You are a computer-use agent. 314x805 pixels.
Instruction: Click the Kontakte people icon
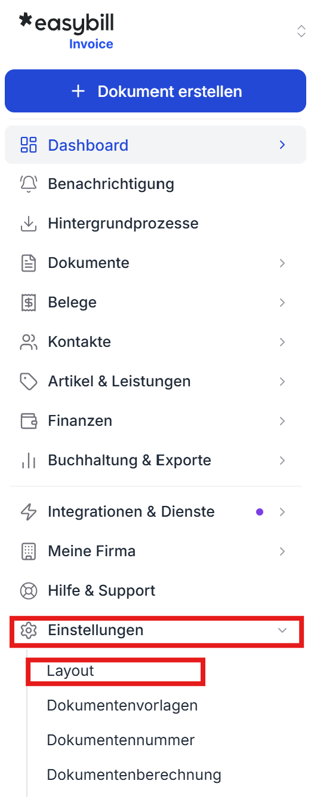click(x=29, y=342)
